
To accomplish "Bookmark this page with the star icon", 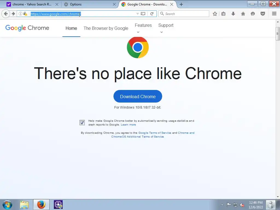I will click(x=215, y=14).
